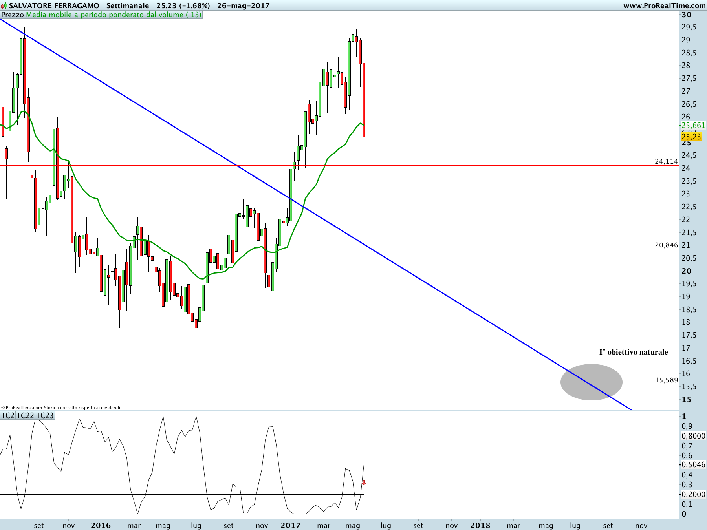707x530 pixels.
Task: Open the Media mobile ponderato dal volume label
Action: click(114, 15)
